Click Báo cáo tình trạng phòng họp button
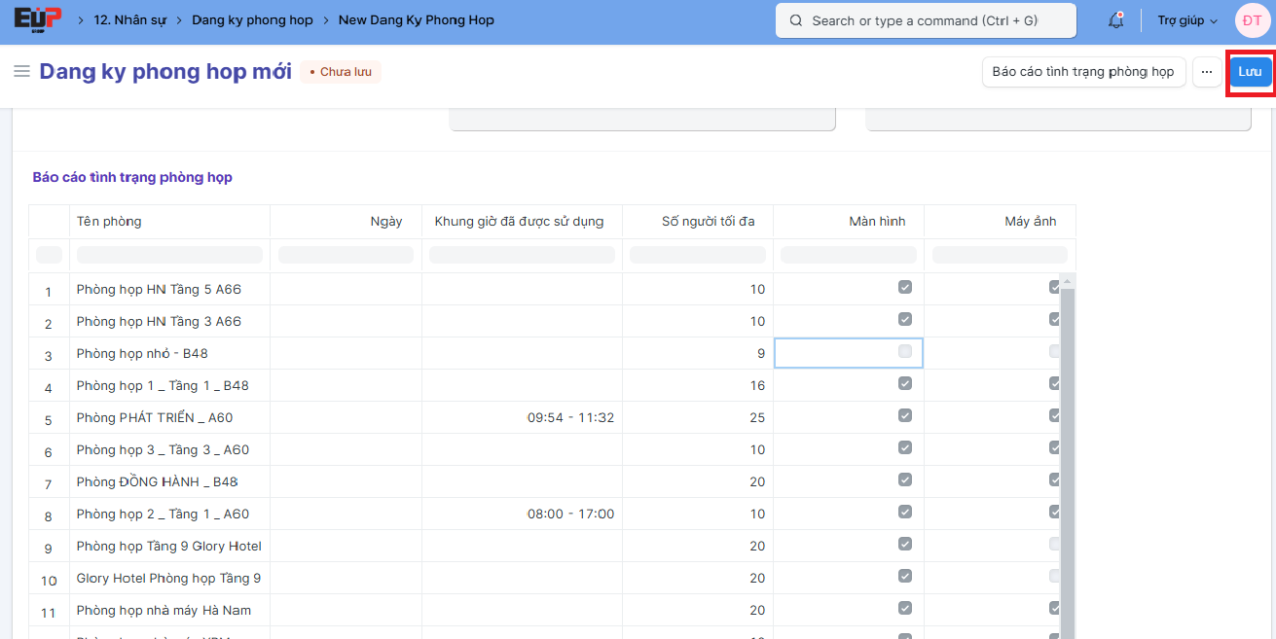This screenshot has width=1276, height=639. (x=1082, y=72)
